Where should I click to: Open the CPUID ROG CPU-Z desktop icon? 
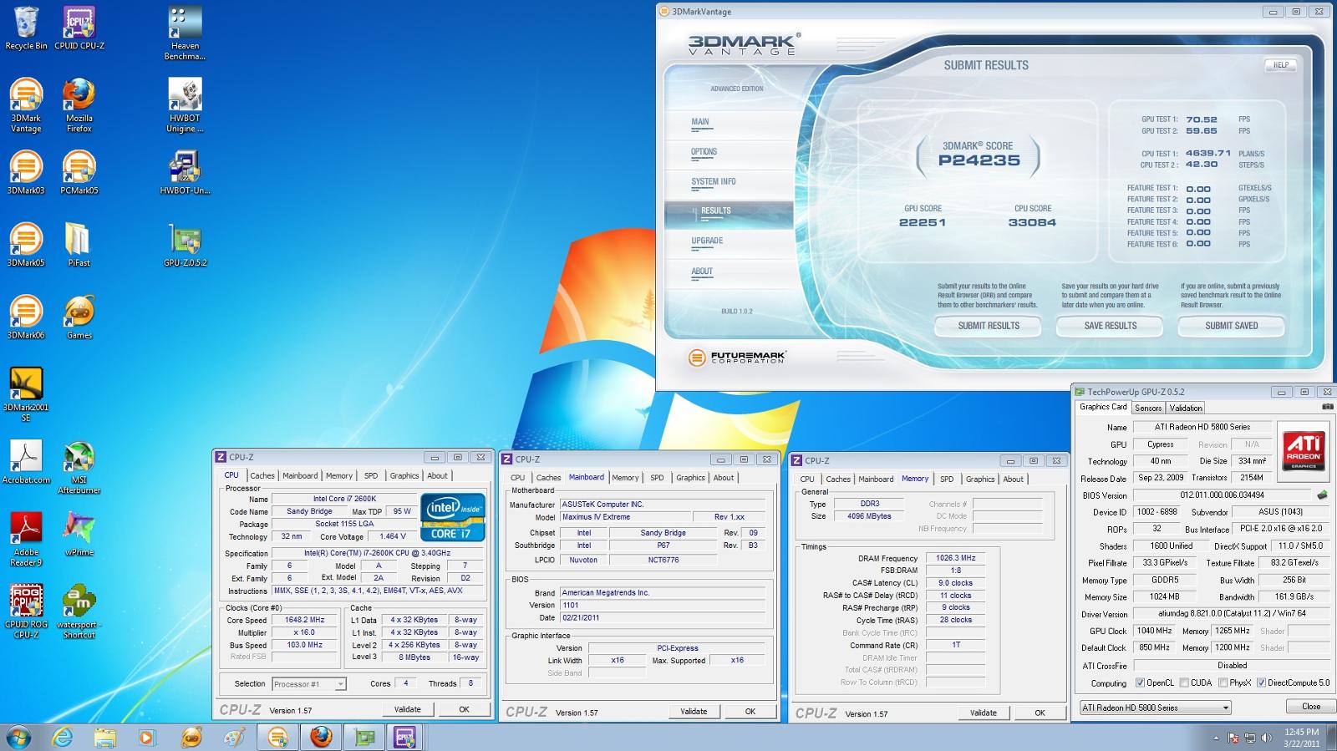(x=26, y=611)
